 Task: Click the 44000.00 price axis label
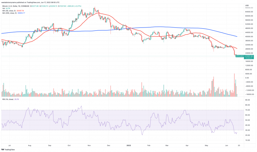pyautogui.click(x=249, y=32)
